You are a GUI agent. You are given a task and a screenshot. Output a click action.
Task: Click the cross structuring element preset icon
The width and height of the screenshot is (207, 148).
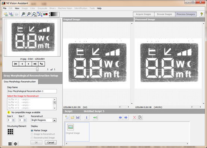pyautogui.click(x=15, y=144)
